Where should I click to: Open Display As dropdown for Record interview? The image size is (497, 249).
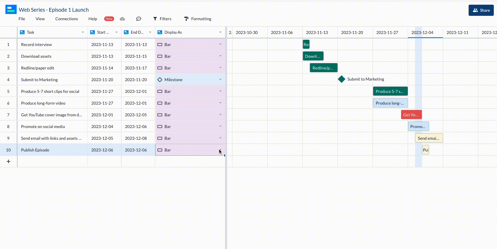[x=220, y=45]
